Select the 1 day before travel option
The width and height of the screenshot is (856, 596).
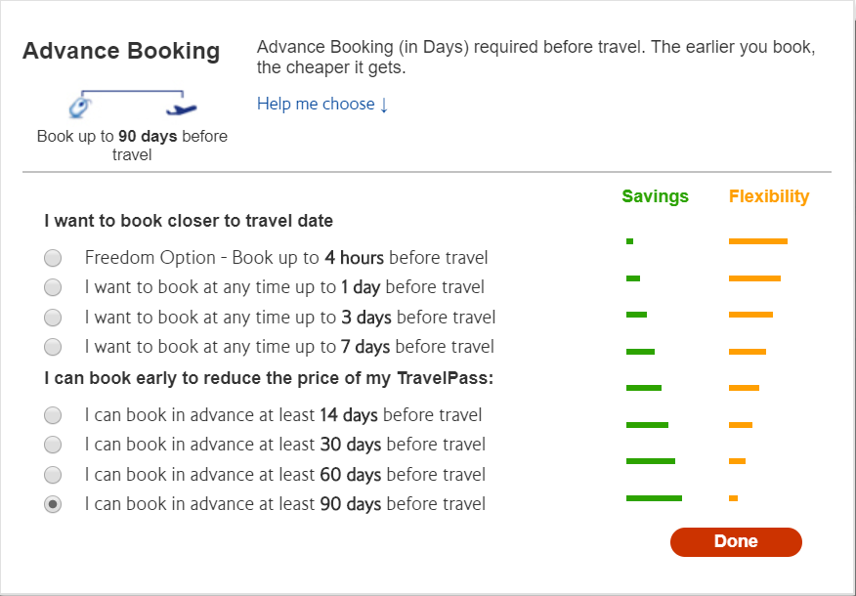point(53,288)
